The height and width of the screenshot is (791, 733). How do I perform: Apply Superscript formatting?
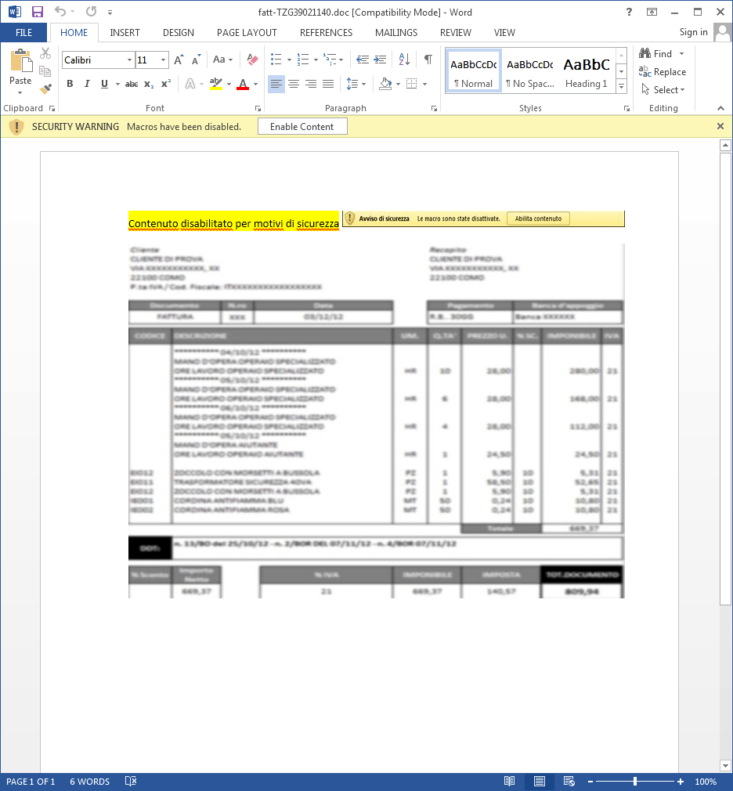point(166,84)
